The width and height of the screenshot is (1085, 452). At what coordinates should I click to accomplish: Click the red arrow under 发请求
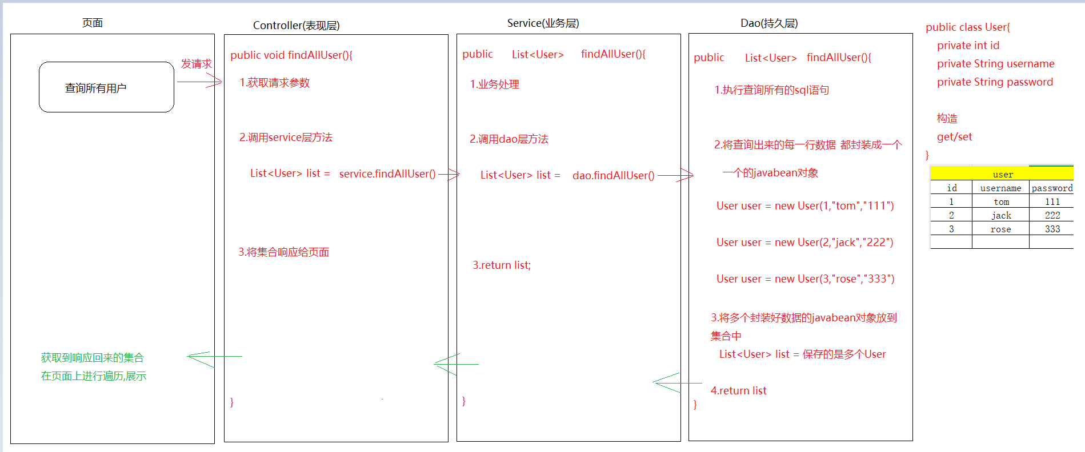(x=200, y=82)
